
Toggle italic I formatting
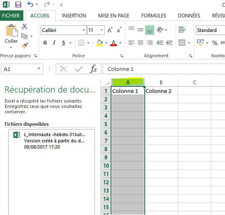pos(54,43)
